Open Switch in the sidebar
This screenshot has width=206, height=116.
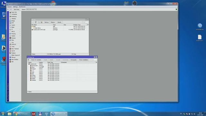[x=13, y=25]
